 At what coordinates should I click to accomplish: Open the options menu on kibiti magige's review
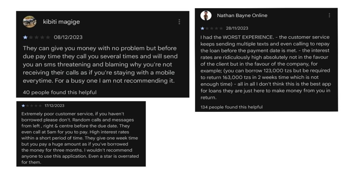point(179,22)
